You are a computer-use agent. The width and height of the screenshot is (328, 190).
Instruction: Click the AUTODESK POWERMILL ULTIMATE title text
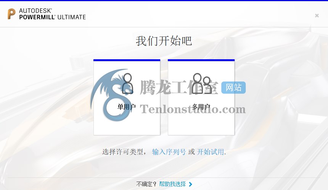tap(52, 14)
